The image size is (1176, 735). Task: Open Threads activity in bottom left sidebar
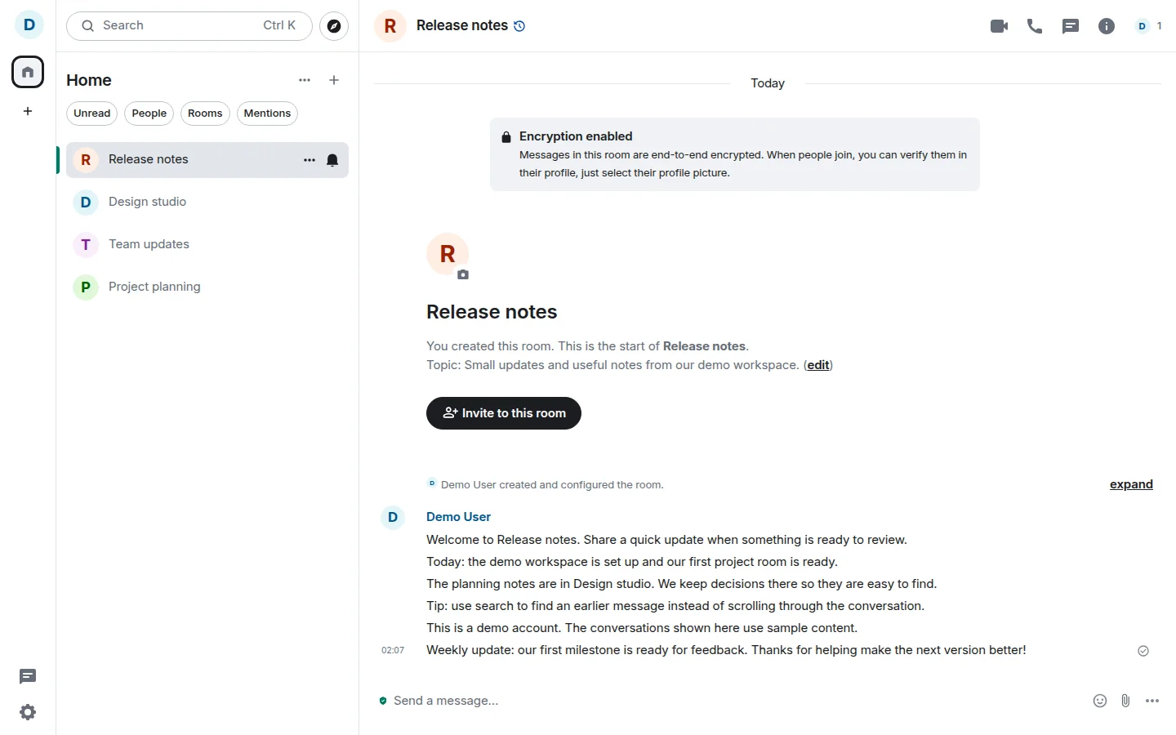coord(28,676)
